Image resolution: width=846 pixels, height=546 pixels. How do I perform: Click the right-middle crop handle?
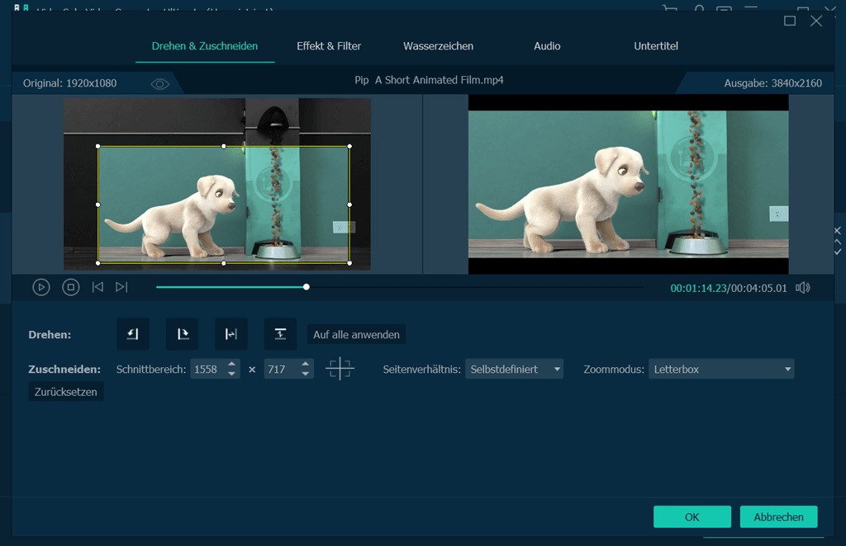(349, 205)
